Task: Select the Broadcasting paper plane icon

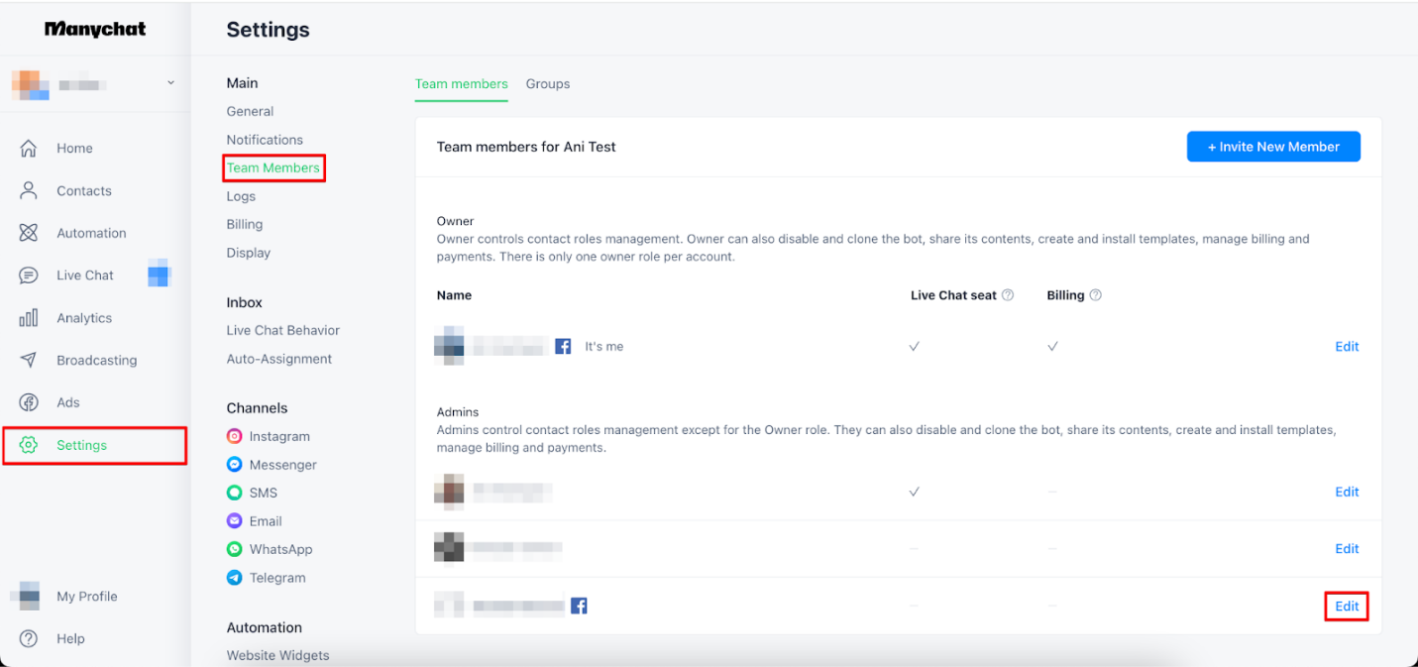Action: tap(29, 360)
